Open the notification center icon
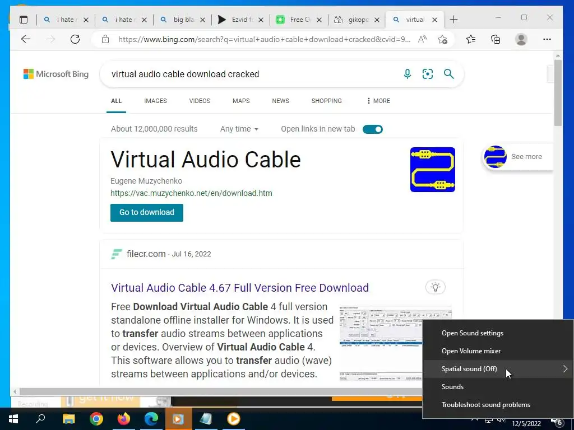The width and height of the screenshot is (574, 430). (x=557, y=422)
